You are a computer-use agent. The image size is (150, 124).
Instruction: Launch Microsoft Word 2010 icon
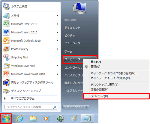tap(6, 32)
